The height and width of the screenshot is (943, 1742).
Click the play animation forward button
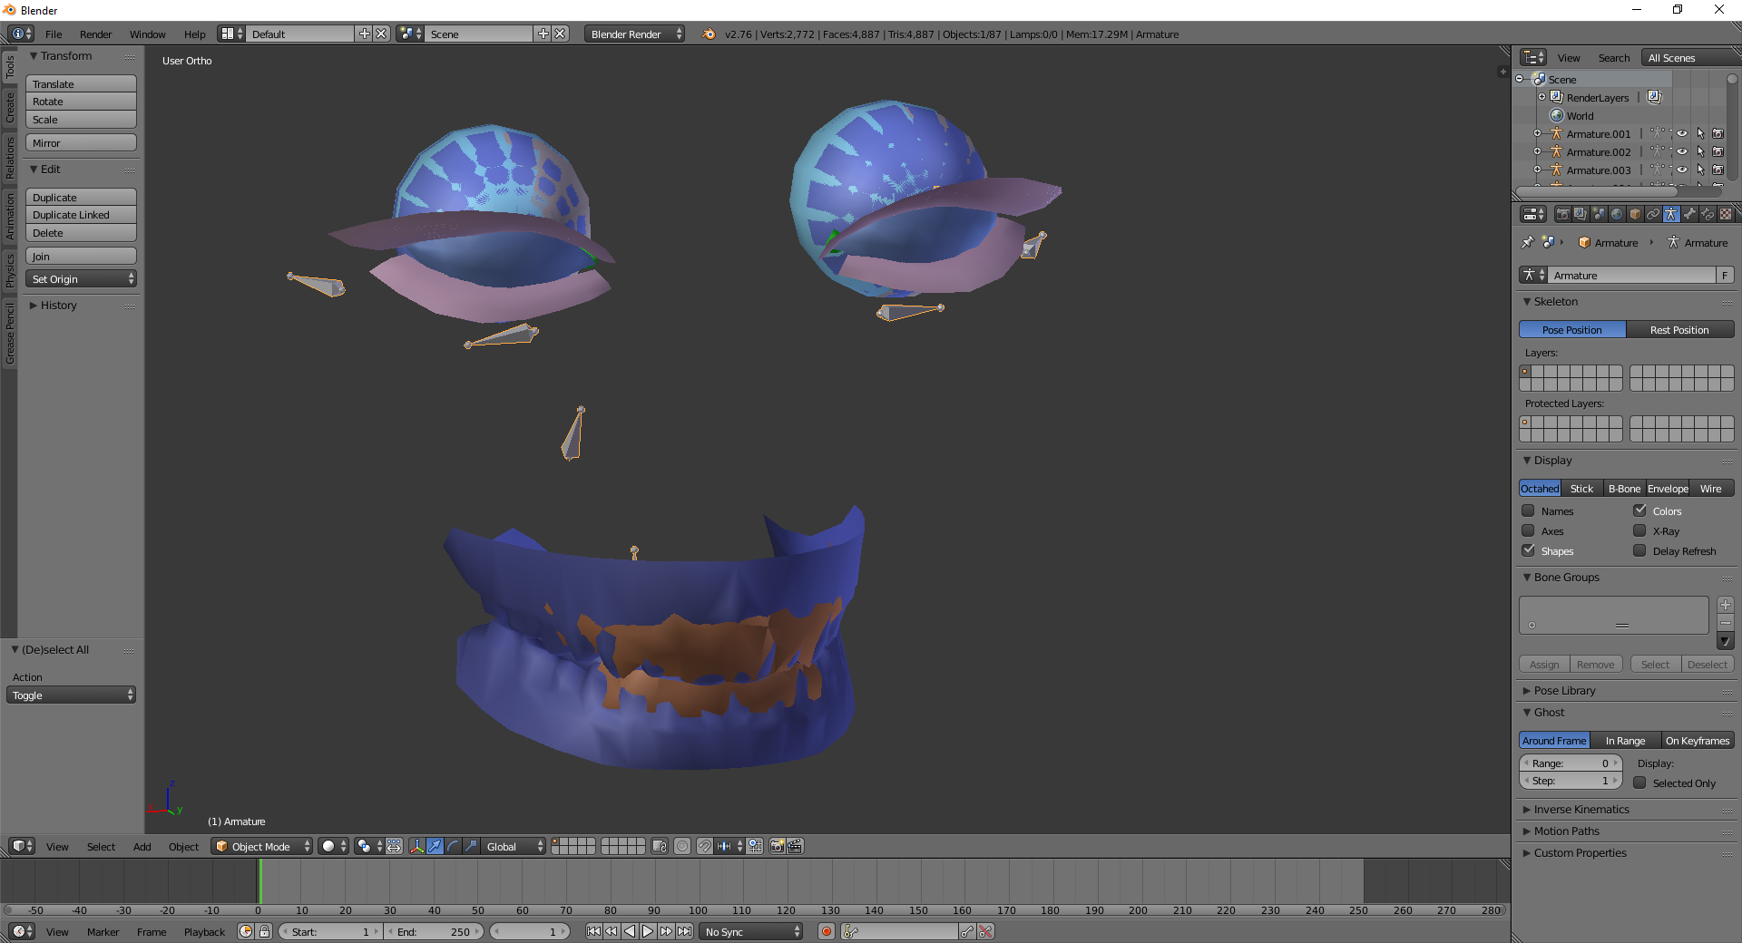(x=648, y=931)
